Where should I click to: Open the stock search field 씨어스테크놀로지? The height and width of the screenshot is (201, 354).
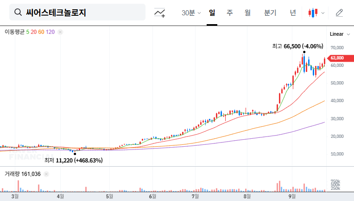click(77, 12)
